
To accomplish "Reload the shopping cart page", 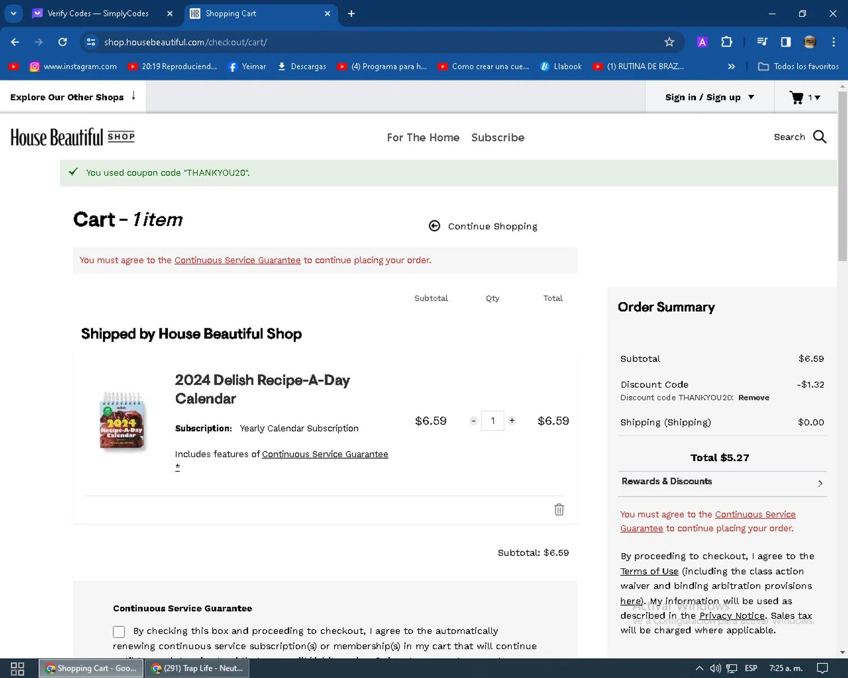I will click(63, 42).
